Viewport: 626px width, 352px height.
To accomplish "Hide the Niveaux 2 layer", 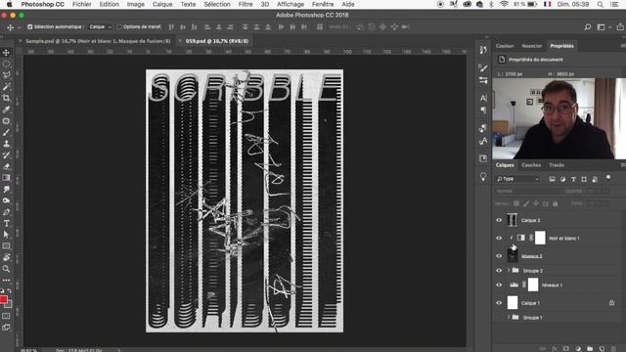I will pos(499,256).
